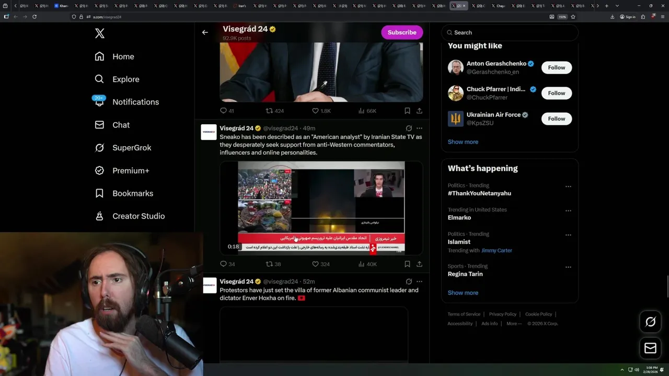Open the Regina Tarin trend

(465, 274)
